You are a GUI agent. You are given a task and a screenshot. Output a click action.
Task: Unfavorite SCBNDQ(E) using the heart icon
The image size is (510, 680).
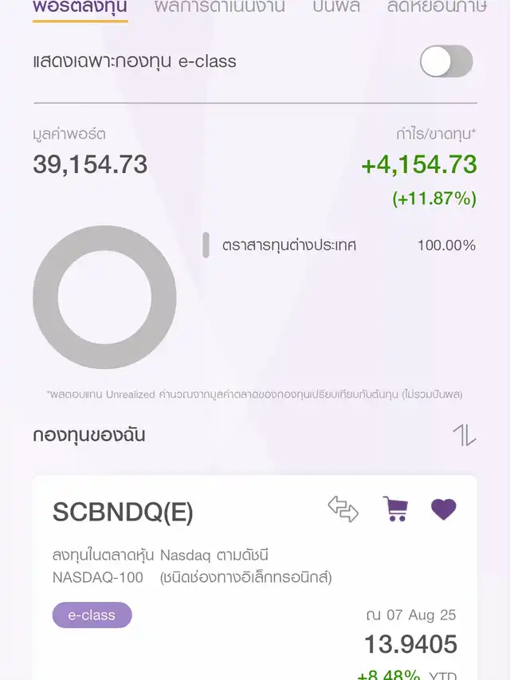pos(444,509)
